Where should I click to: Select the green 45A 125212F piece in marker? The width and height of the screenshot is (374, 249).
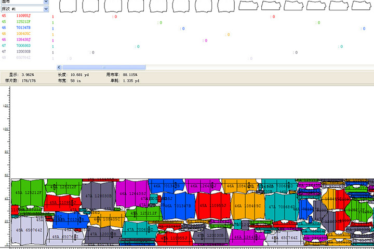(x=28, y=192)
